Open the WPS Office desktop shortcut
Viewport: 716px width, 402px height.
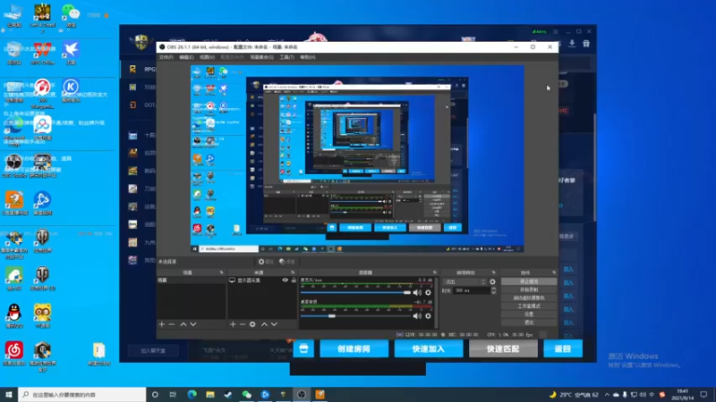[42, 54]
